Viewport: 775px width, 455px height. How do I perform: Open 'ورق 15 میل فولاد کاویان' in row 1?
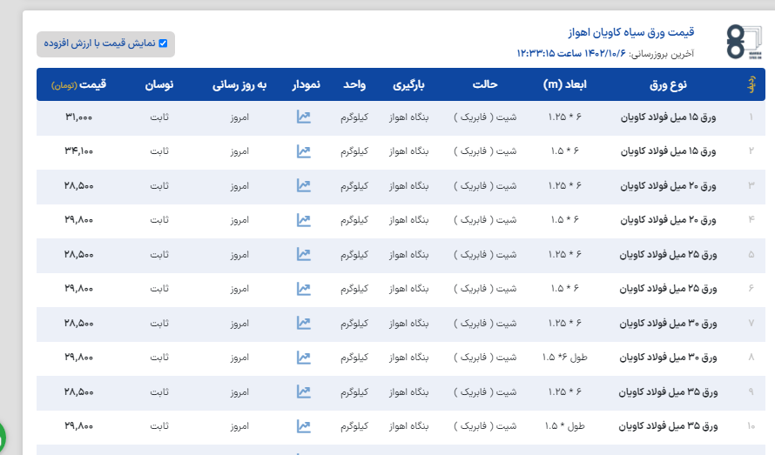[670, 117]
